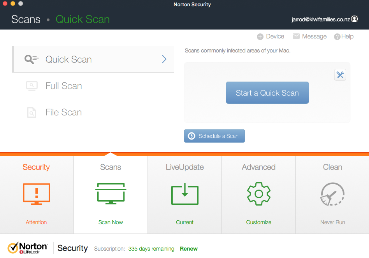Open the Help menu item
369x258 pixels.
(x=344, y=37)
